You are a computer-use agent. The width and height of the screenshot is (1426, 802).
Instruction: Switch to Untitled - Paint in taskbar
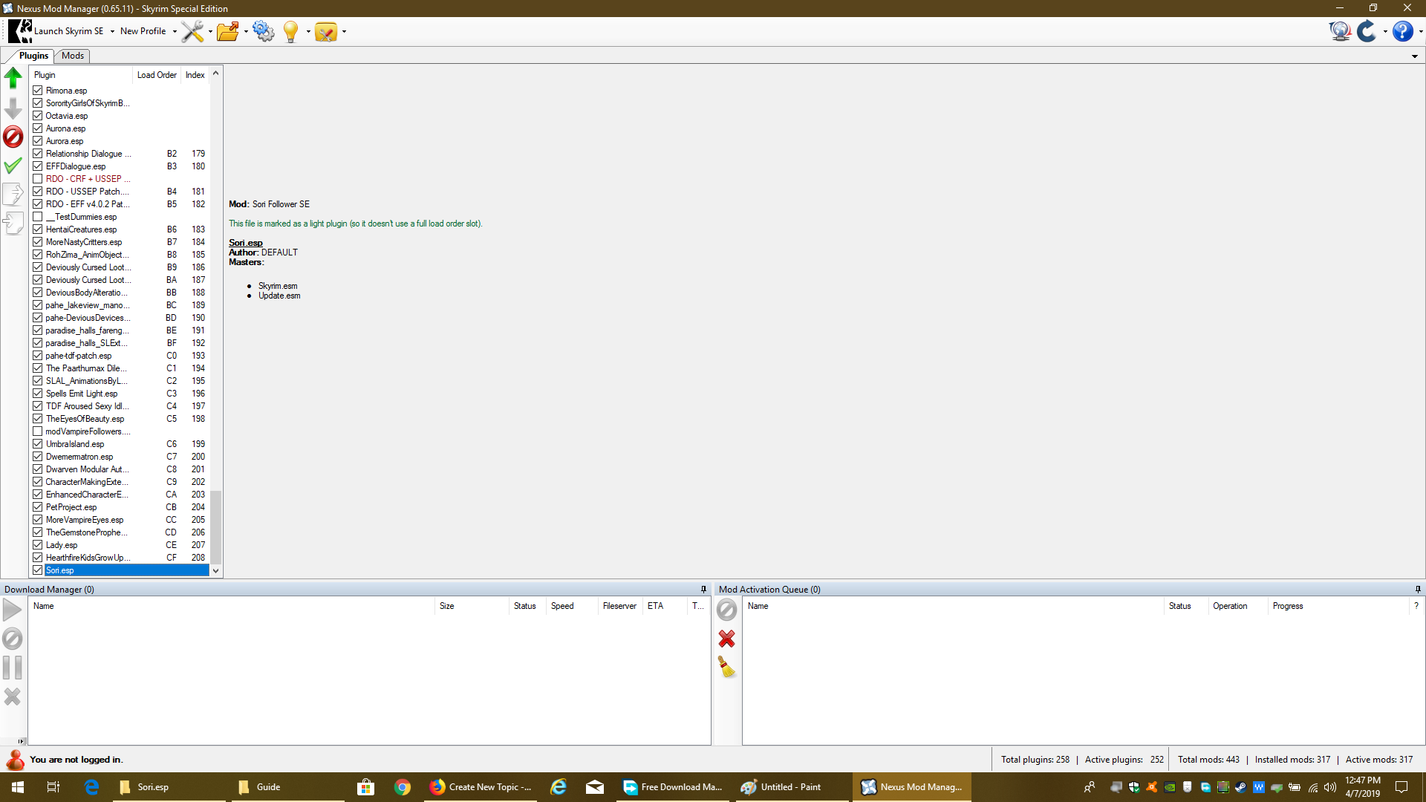[x=792, y=787]
